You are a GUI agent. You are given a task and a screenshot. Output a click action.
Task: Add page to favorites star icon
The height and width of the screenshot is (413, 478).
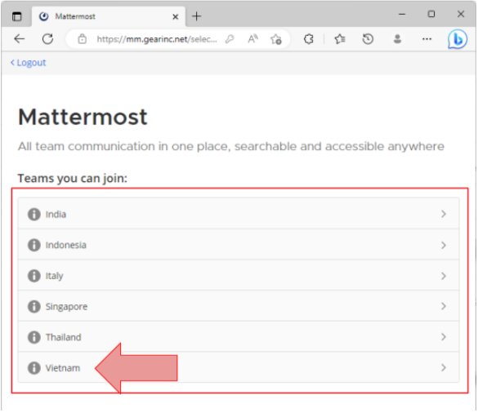[276, 39]
